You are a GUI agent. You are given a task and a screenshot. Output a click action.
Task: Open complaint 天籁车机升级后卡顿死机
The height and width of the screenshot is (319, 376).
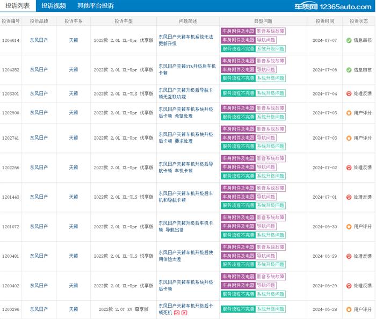[x=186, y=309]
